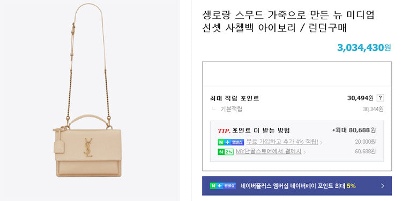Click the +최대 80,688원 amount
This screenshot has width=402, height=201.
click(354, 130)
